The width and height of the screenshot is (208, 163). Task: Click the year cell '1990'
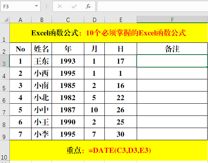pyautogui.click(x=68, y=122)
